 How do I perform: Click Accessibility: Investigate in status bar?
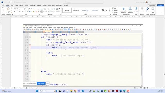(x=32, y=88)
